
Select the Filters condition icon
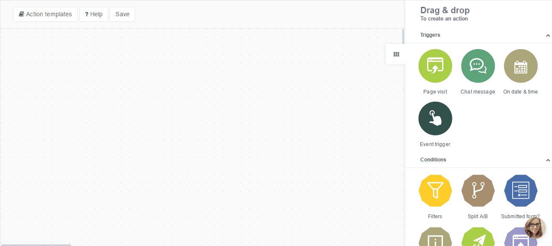pyautogui.click(x=435, y=190)
